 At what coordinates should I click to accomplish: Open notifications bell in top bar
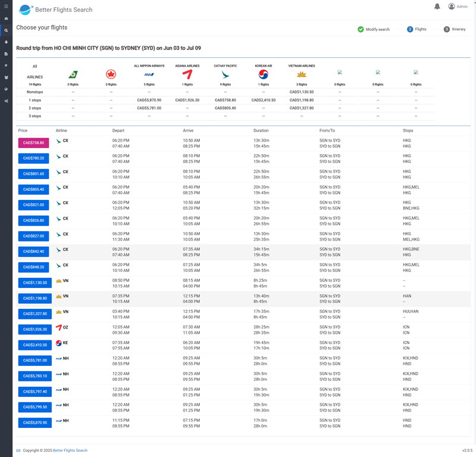pyautogui.click(x=437, y=7)
